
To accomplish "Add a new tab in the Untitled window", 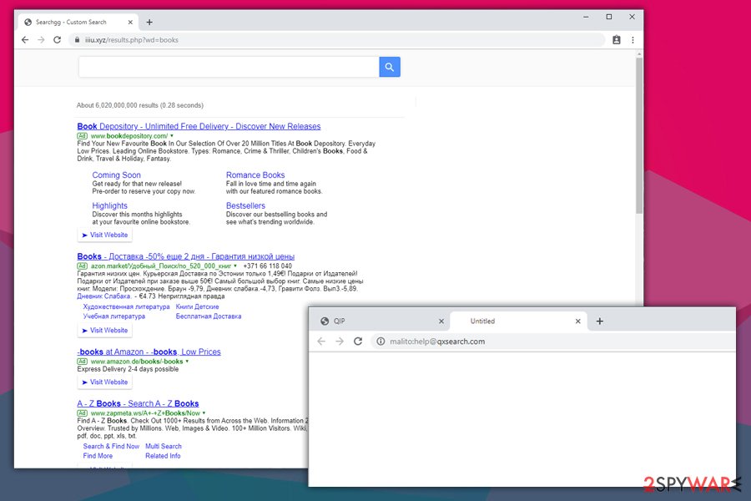I will tap(600, 321).
